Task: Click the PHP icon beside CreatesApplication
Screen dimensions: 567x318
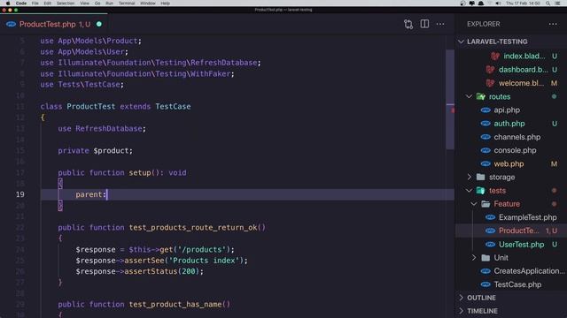Action: coord(485,271)
